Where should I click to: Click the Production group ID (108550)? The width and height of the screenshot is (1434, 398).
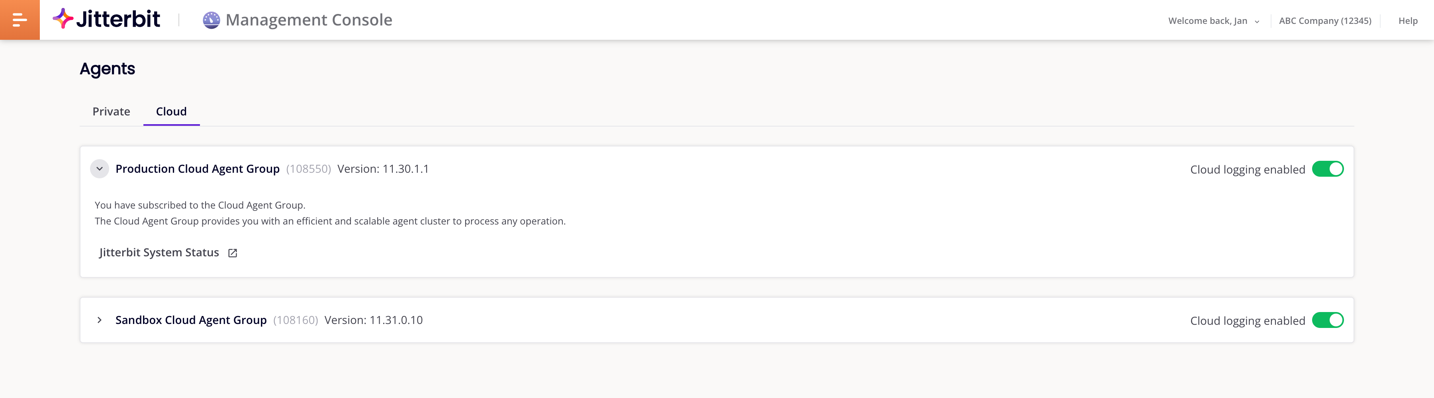coord(308,169)
